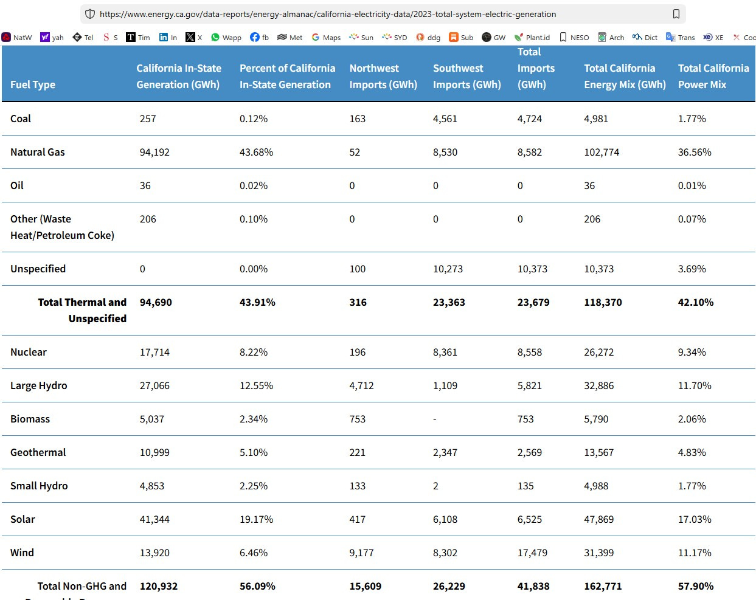This screenshot has width=756, height=600.
Task: Open the Trans translate bookmark
Action: 681,37
